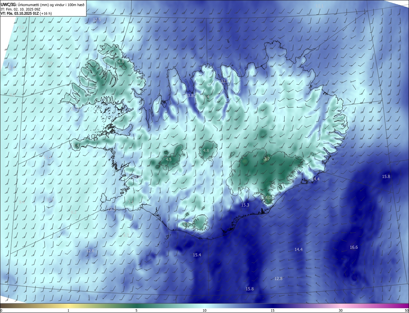Click the 12.8 value label
This screenshot has height=313, width=409.
(279, 278)
